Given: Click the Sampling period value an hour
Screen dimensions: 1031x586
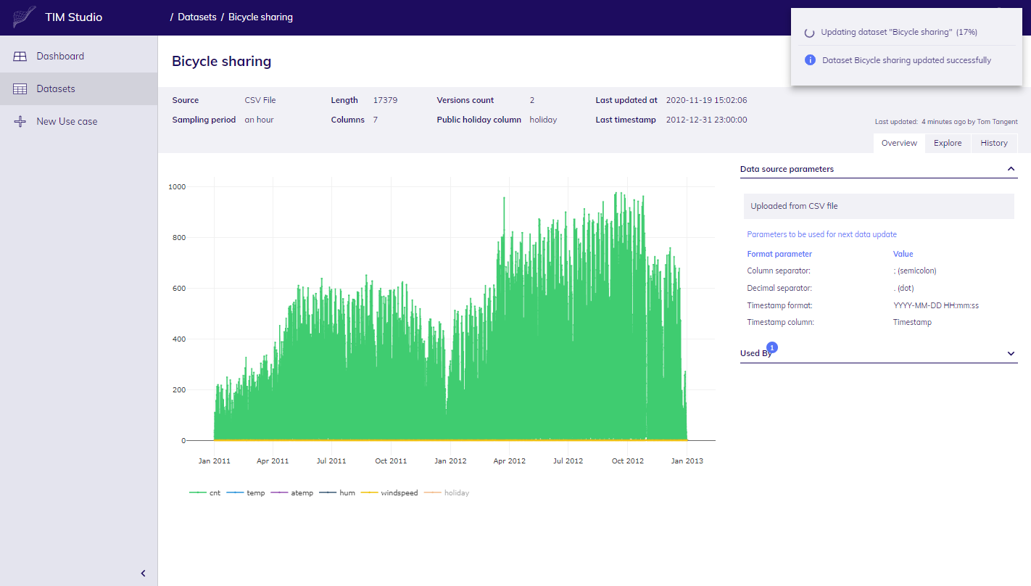Looking at the screenshot, I should point(259,120).
